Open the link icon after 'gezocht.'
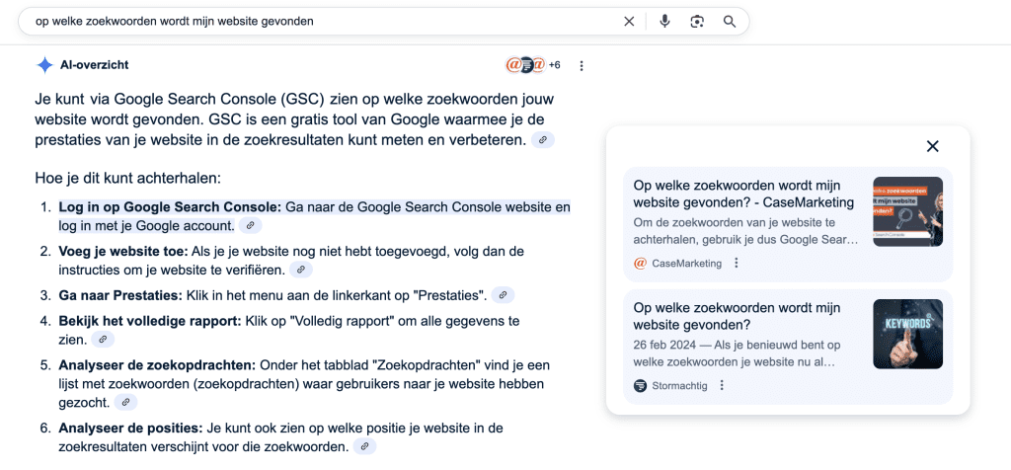 pos(125,402)
